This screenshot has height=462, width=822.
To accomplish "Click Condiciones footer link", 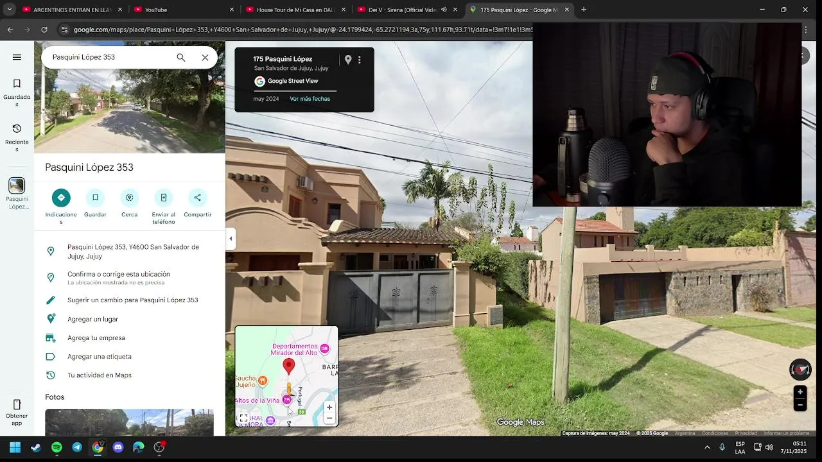I will (x=715, y=433).
